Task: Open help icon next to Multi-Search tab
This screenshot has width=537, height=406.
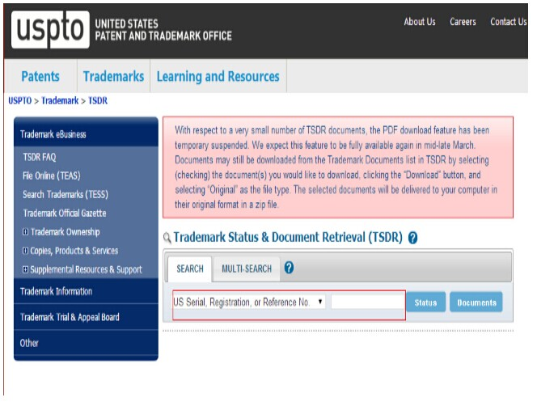Action: pyautogui.click(x=289, y=267)
